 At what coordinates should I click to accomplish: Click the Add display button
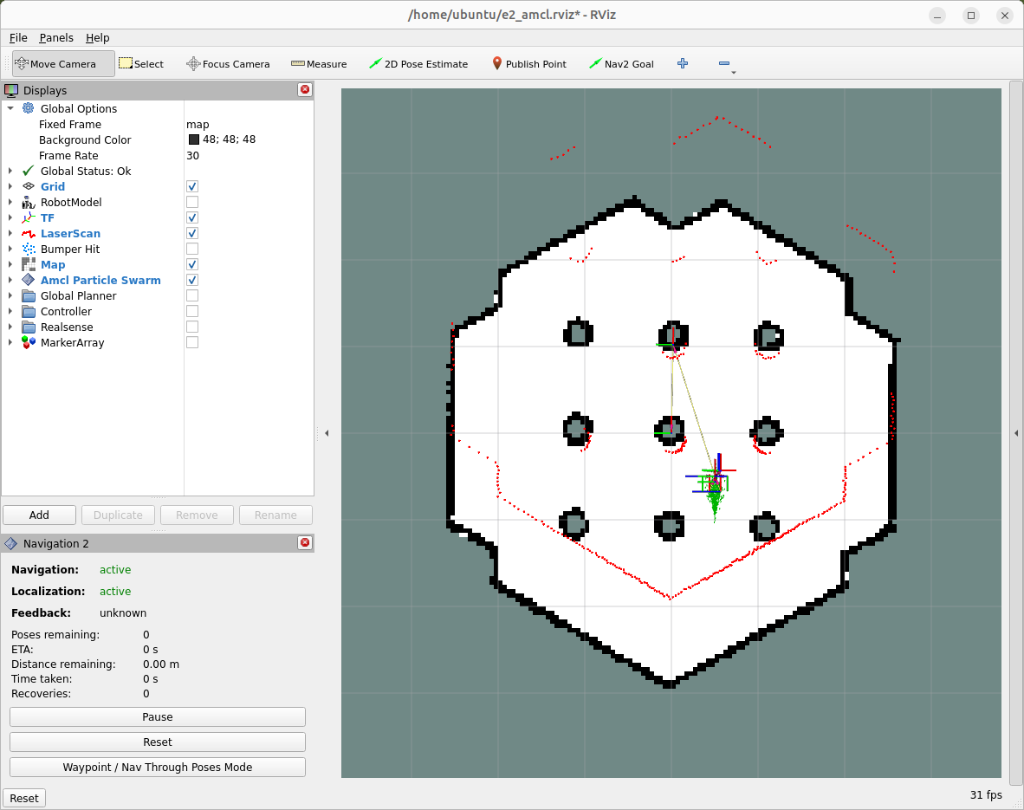tap(39, 515)
